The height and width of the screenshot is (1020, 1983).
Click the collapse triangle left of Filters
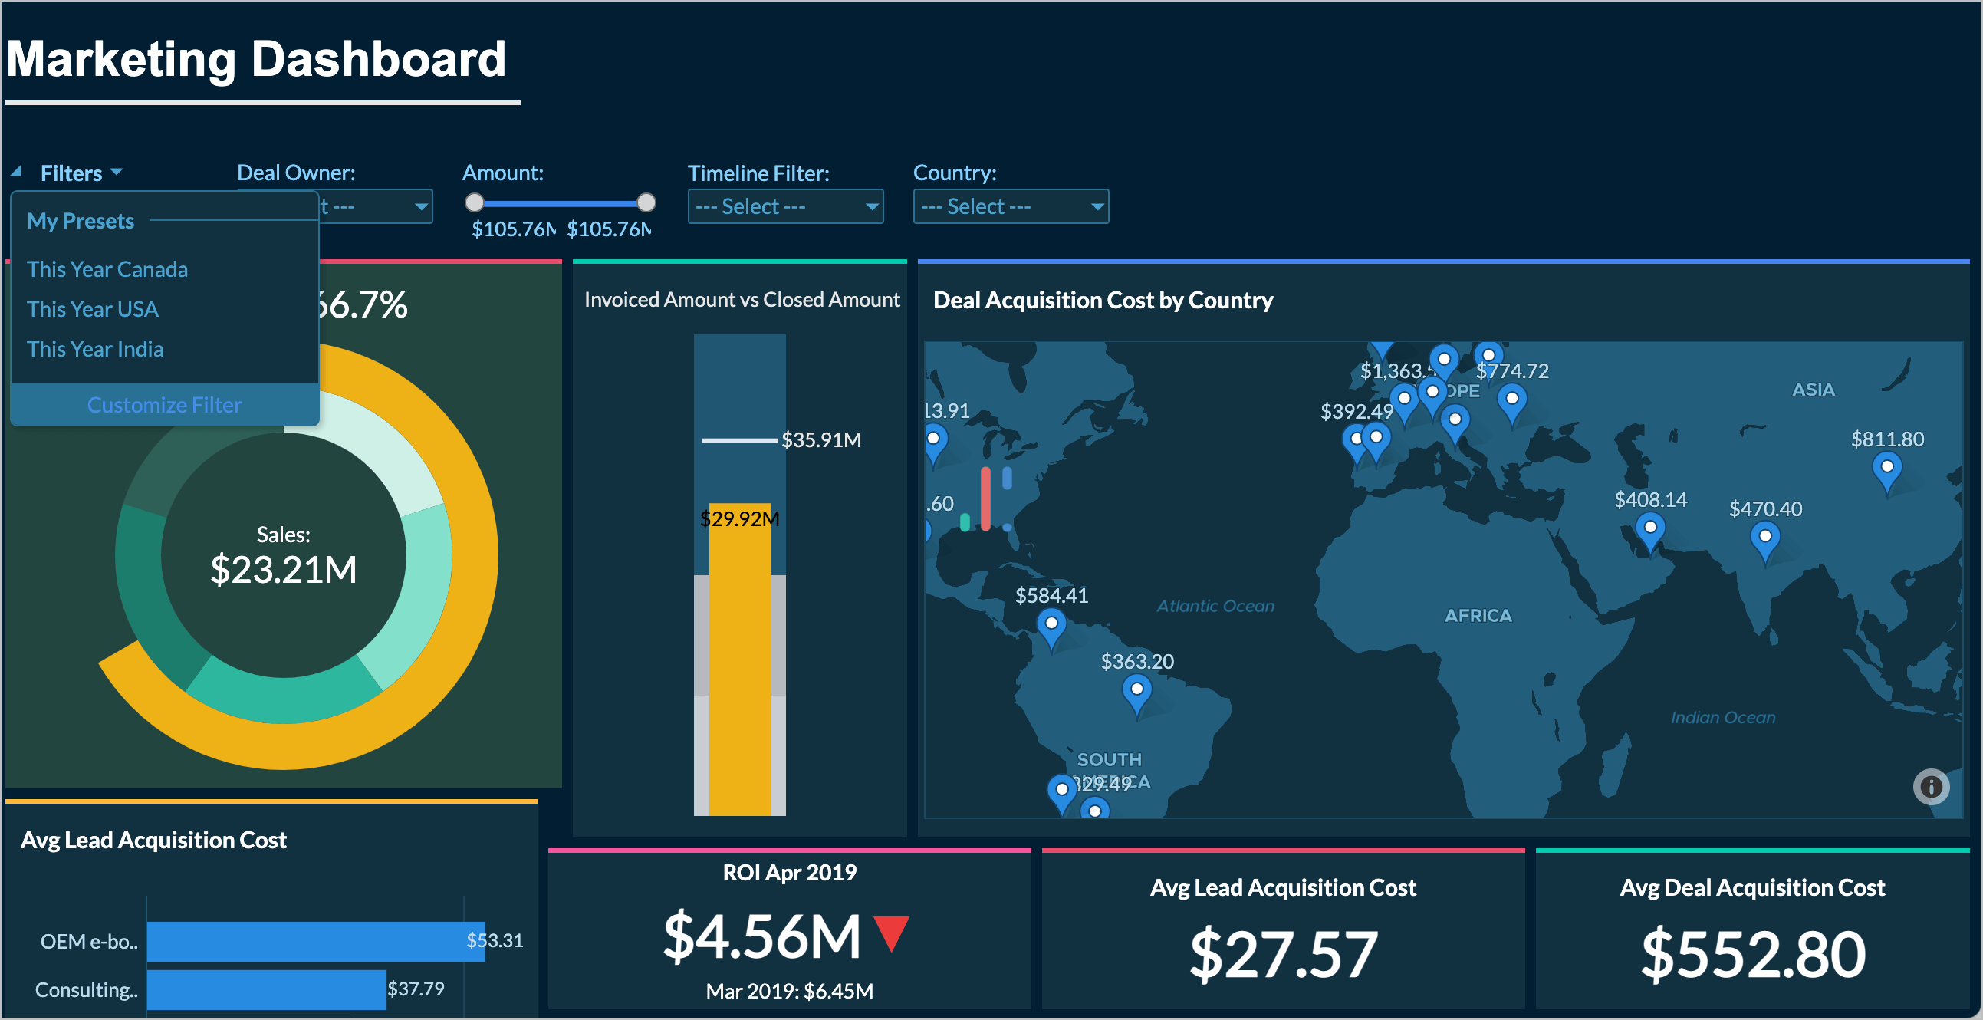tap(16, 172)
